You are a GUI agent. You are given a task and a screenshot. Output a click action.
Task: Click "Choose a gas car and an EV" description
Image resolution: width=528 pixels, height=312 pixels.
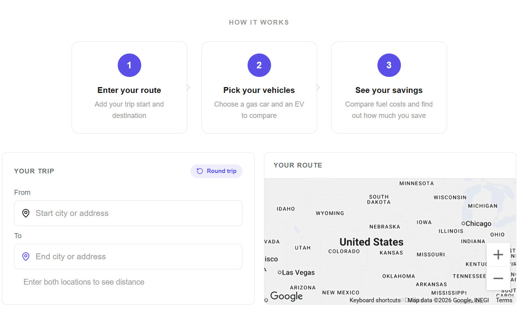(x=259, y=110)
